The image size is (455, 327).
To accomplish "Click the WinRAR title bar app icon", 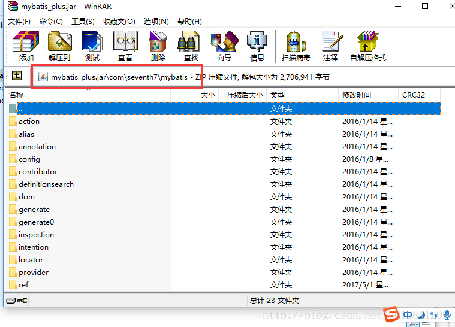I will tap(13, 6).
